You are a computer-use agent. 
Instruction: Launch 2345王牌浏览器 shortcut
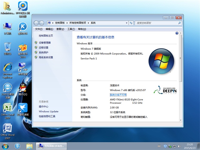pos(7,91)
